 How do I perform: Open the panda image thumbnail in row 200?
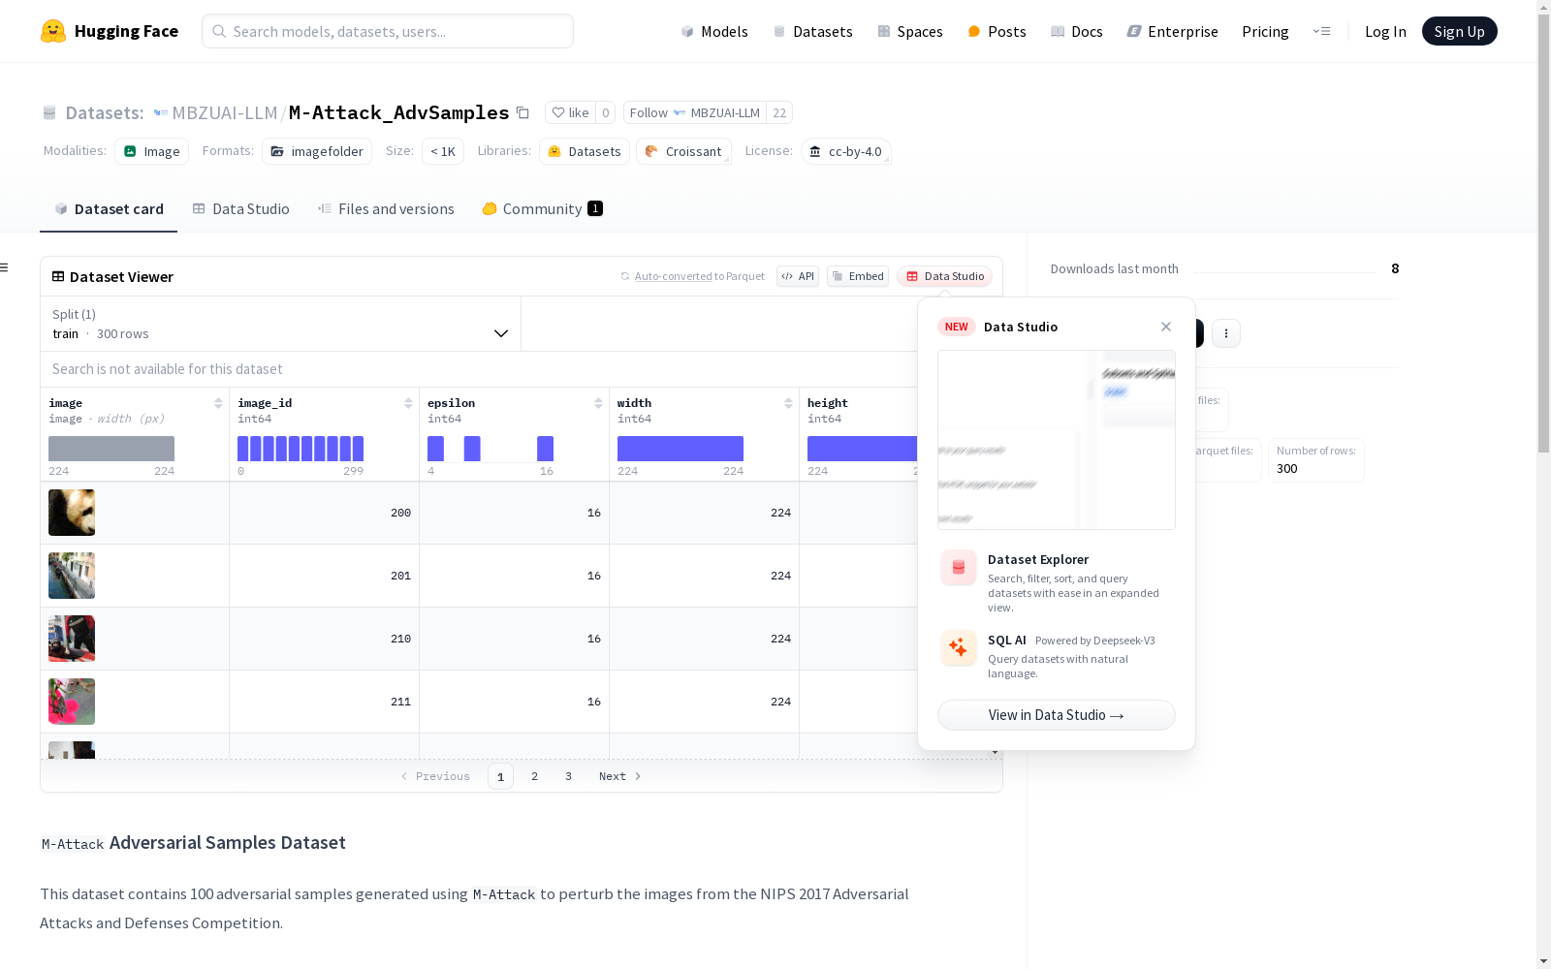[x=72, y=513]
